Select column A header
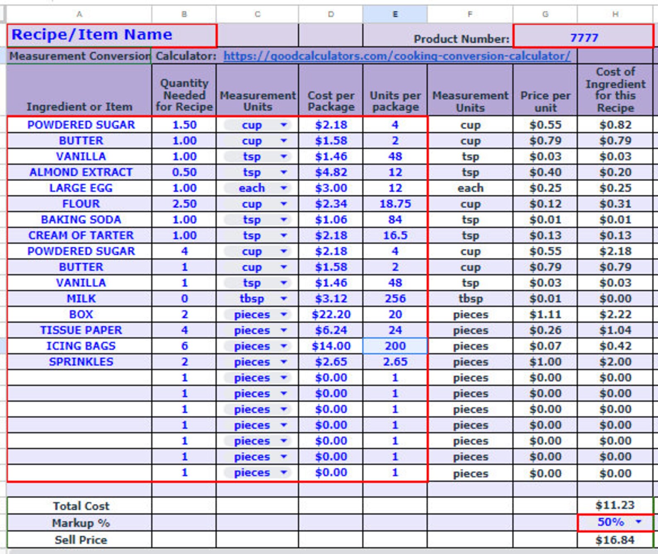 pos(79,14)
